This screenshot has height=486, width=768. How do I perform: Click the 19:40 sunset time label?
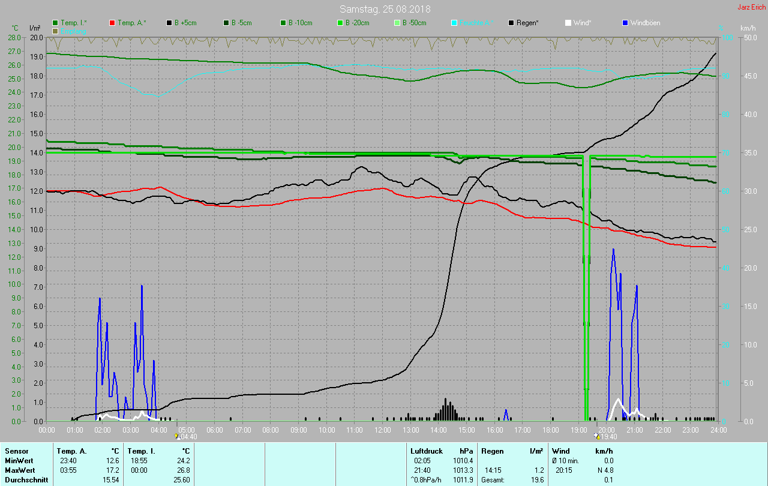point(608,437)
